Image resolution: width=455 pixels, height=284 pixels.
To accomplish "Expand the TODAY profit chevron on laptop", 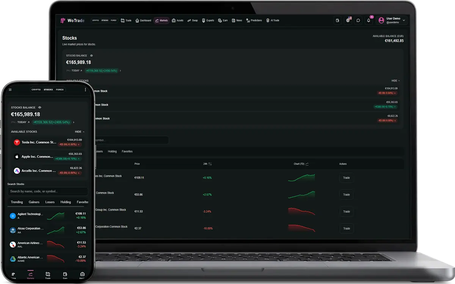I will [x=120, y=71].
